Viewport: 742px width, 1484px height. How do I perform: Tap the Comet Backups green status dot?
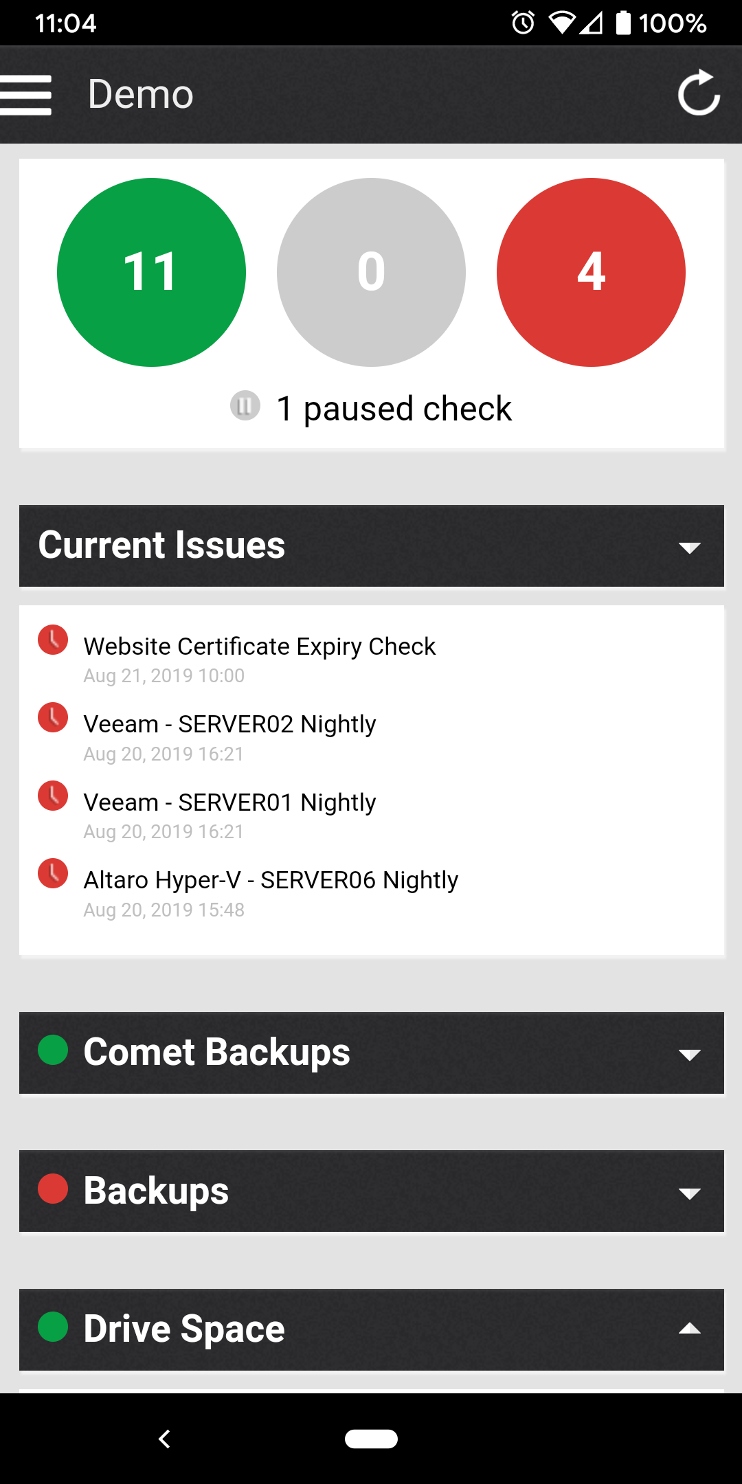coord(53,1050)
